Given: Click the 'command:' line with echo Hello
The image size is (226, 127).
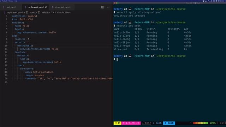Looking at the screenshot, I should (69, 79).
